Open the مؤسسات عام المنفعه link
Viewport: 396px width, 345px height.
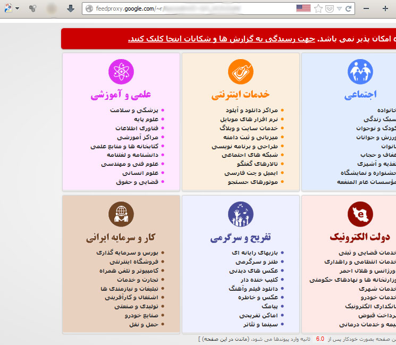366,182
